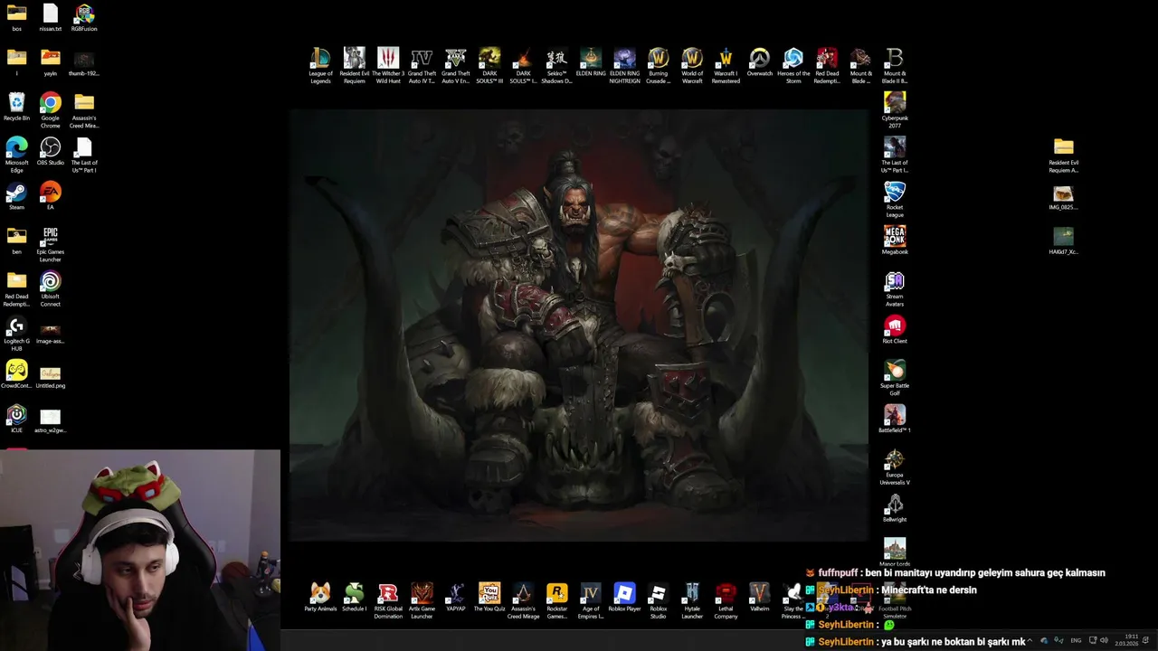
Task: Click the Schedule I game icon
Action: [355, 597]
